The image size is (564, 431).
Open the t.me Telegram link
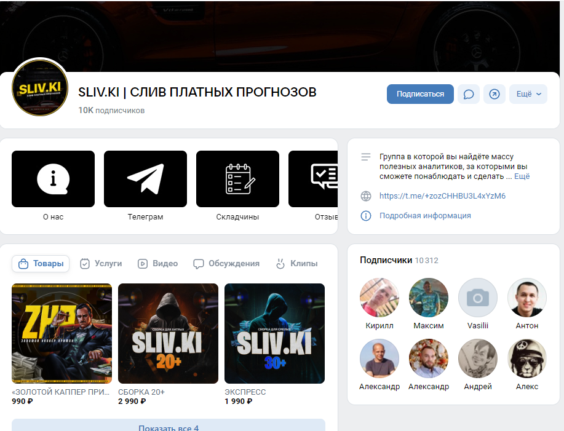442,196
